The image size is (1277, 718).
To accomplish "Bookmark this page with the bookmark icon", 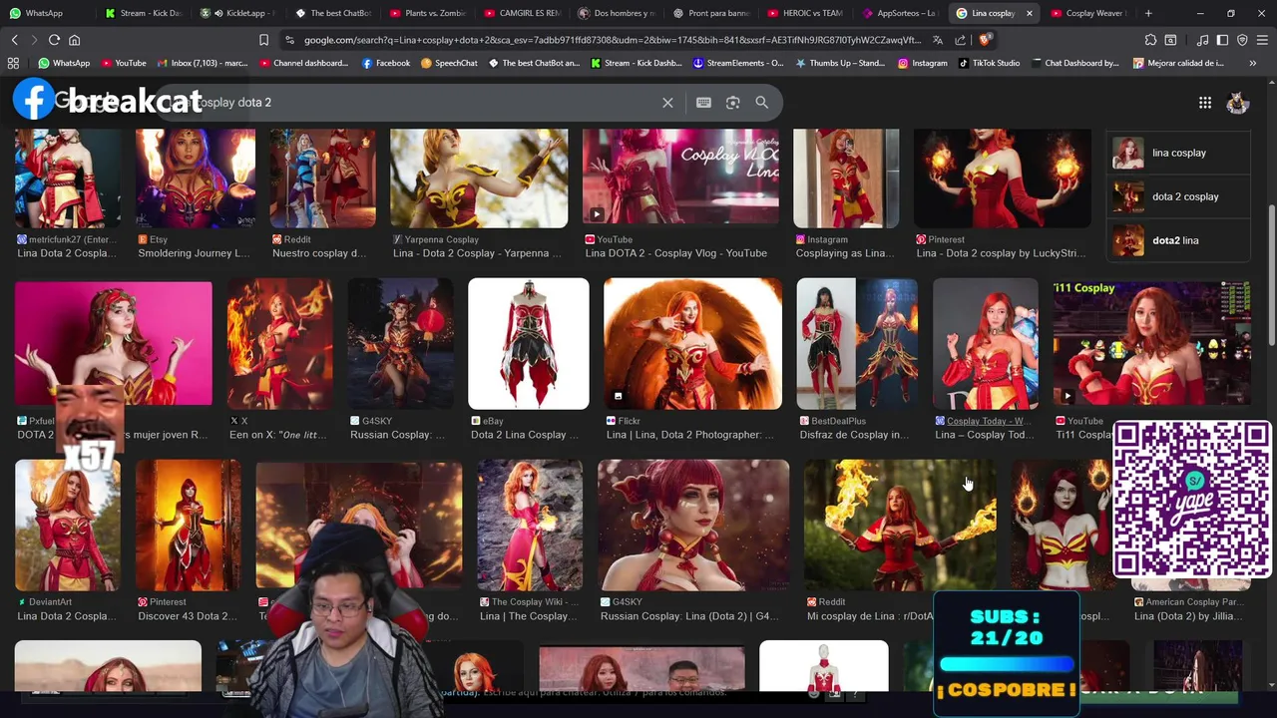I will (x=263, y=40).
